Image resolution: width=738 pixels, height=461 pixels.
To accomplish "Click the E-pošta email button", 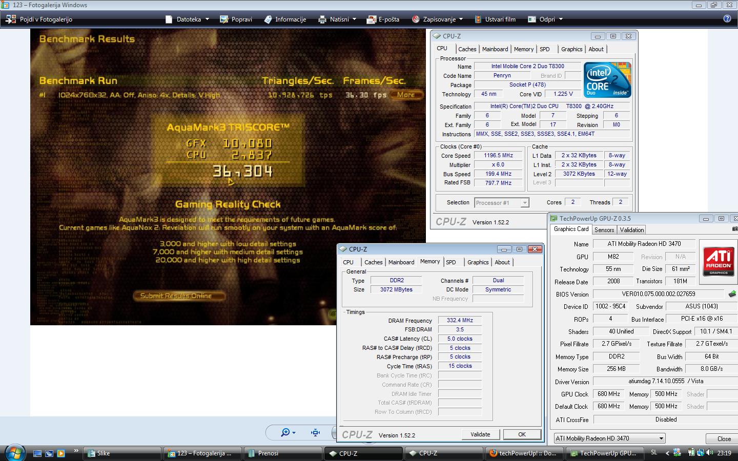I will [383, 19].
